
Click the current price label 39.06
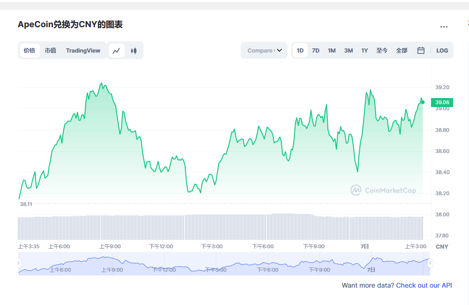(x=442, y=102)
